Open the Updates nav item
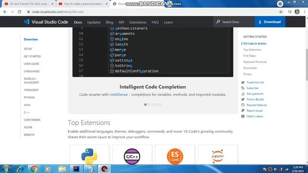 tap(94, 22)
